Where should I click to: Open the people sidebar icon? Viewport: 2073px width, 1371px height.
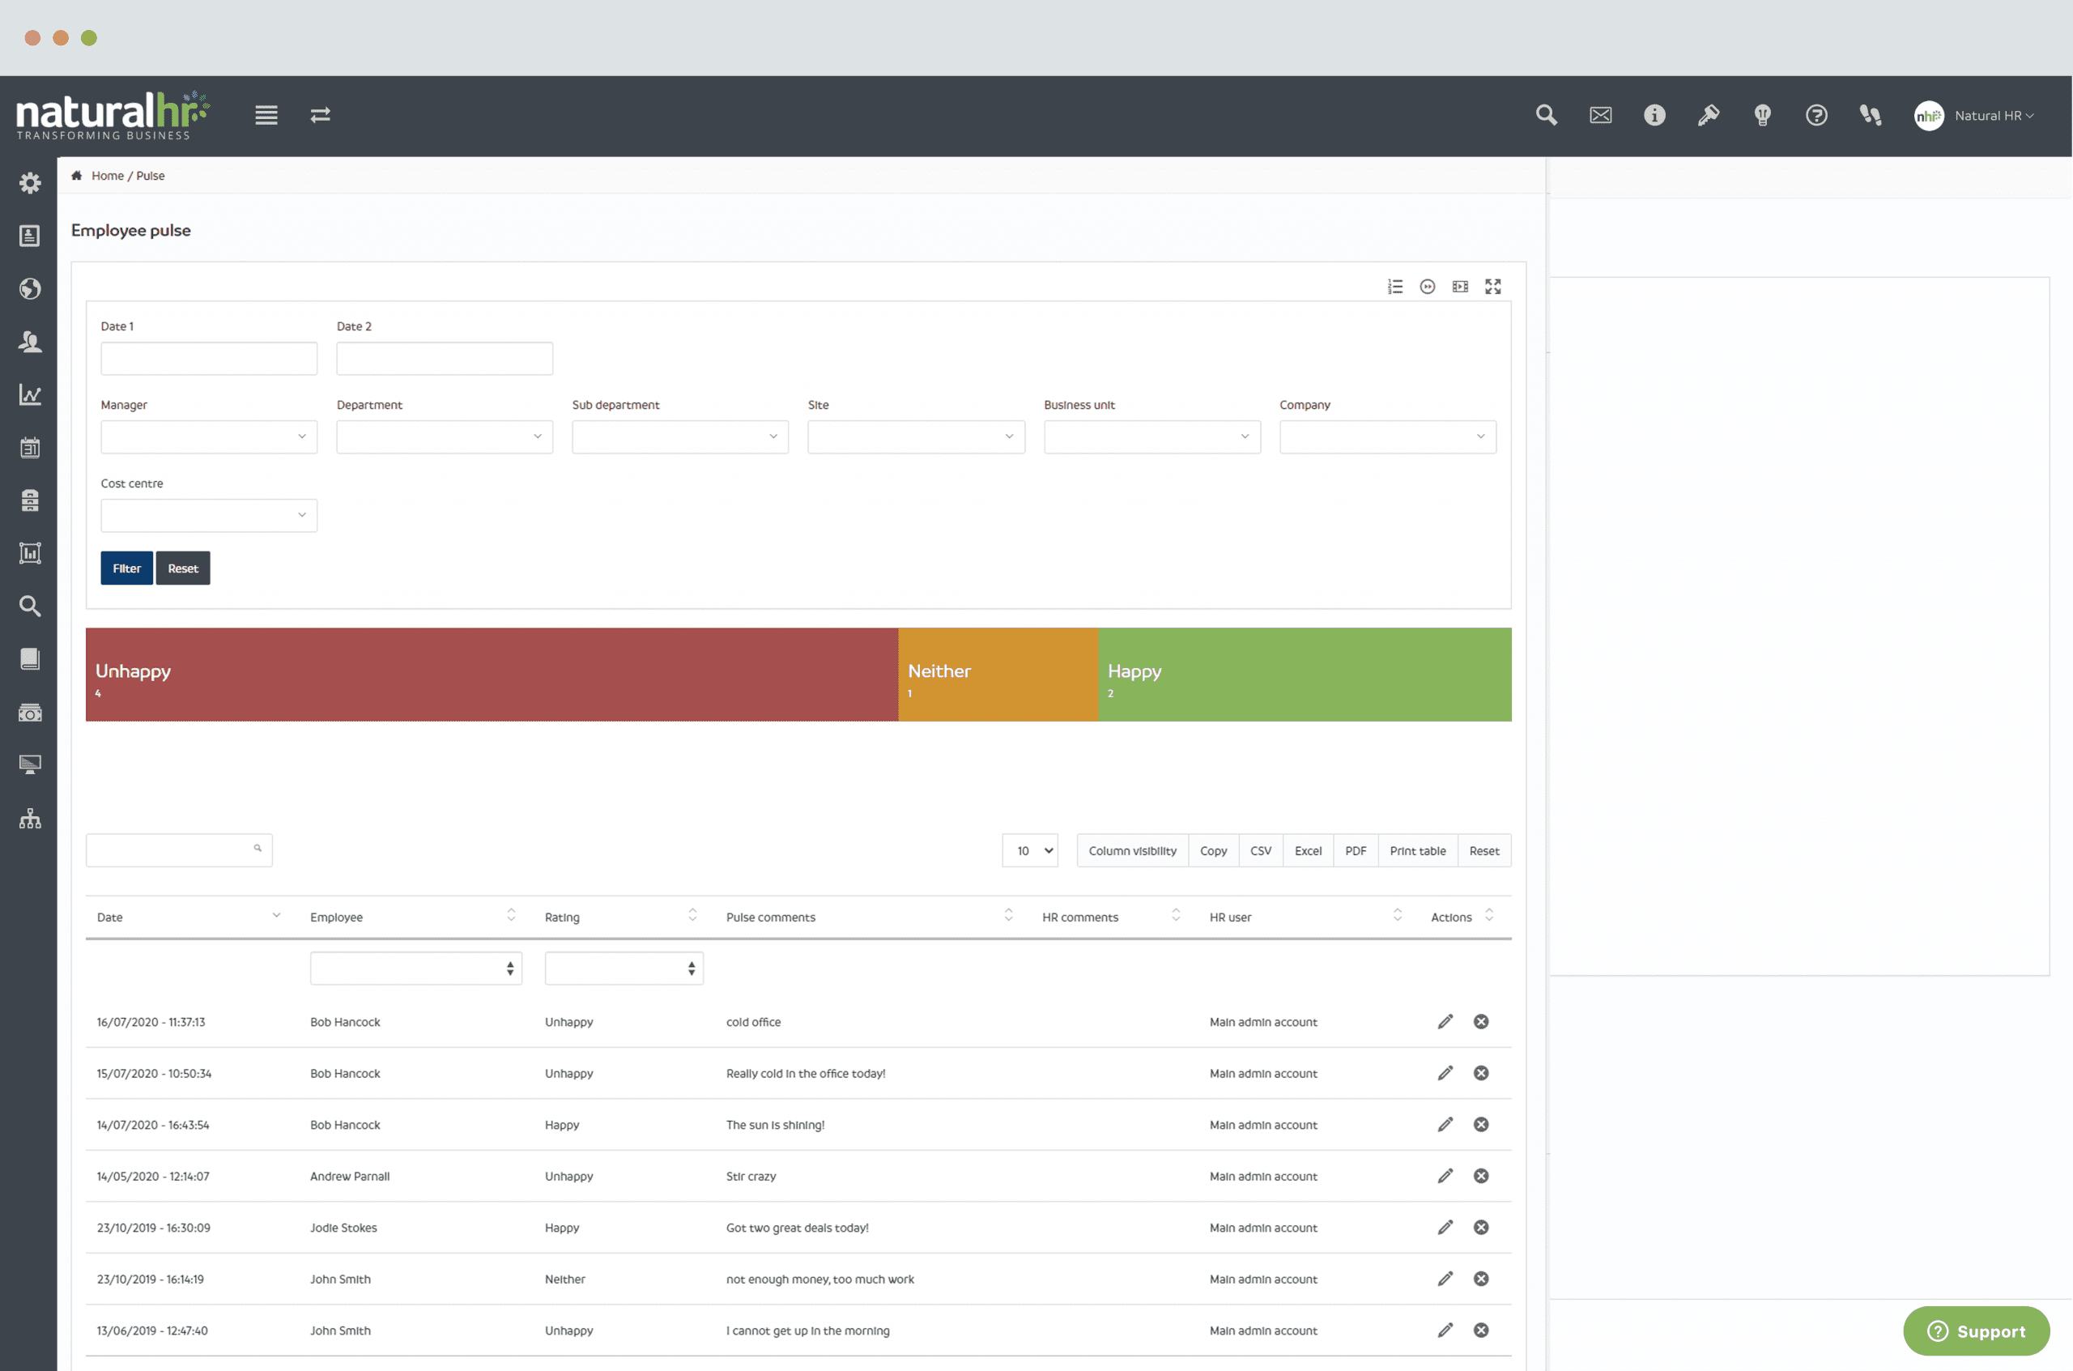[x=30, y=342]
